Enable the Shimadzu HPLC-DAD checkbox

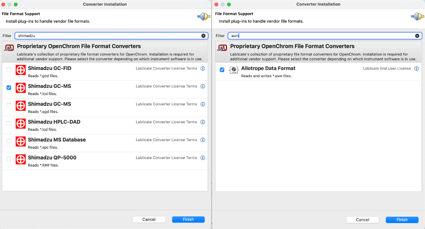click(x=9, y=124)
